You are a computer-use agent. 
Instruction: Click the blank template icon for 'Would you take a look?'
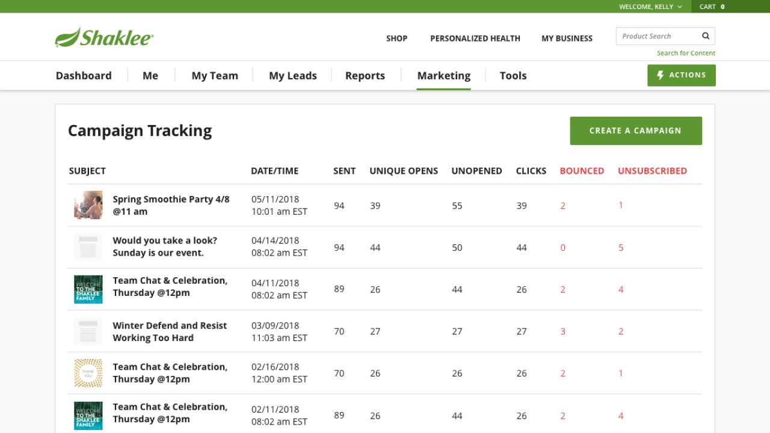point(88,247)
